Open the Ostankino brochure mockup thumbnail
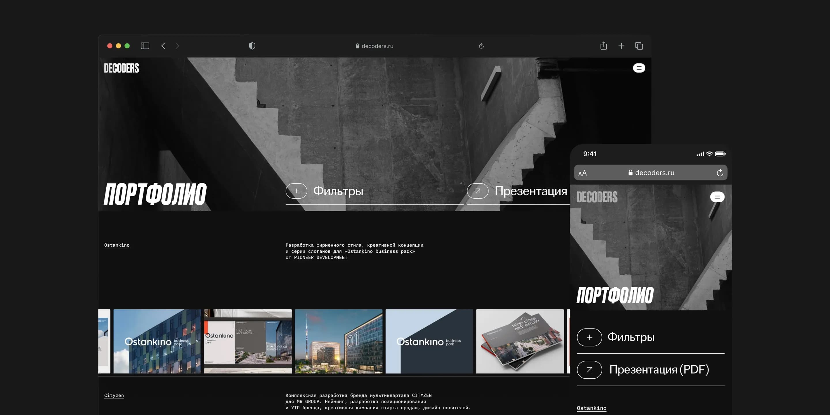Image resolution: width=830 pixels, height=415 pixels. click(x=520, y=341)
